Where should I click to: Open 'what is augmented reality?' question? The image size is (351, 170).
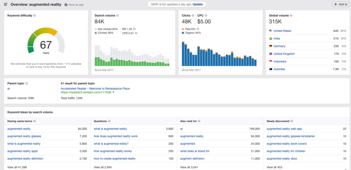[111, 144]
